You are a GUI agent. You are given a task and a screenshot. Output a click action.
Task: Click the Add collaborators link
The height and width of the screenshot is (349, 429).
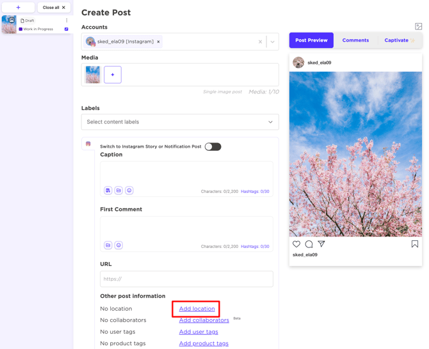[x=204, y=320]
